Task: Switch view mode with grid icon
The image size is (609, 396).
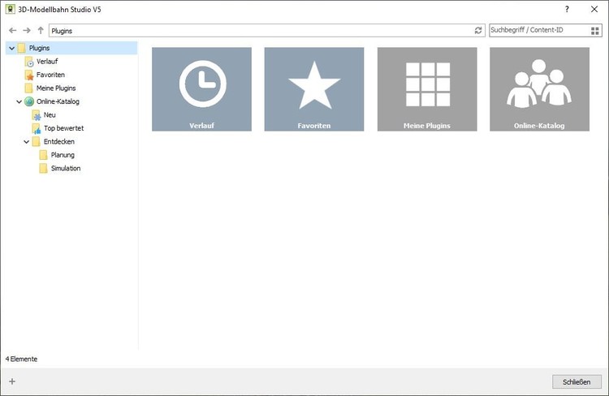Action: 594,31
